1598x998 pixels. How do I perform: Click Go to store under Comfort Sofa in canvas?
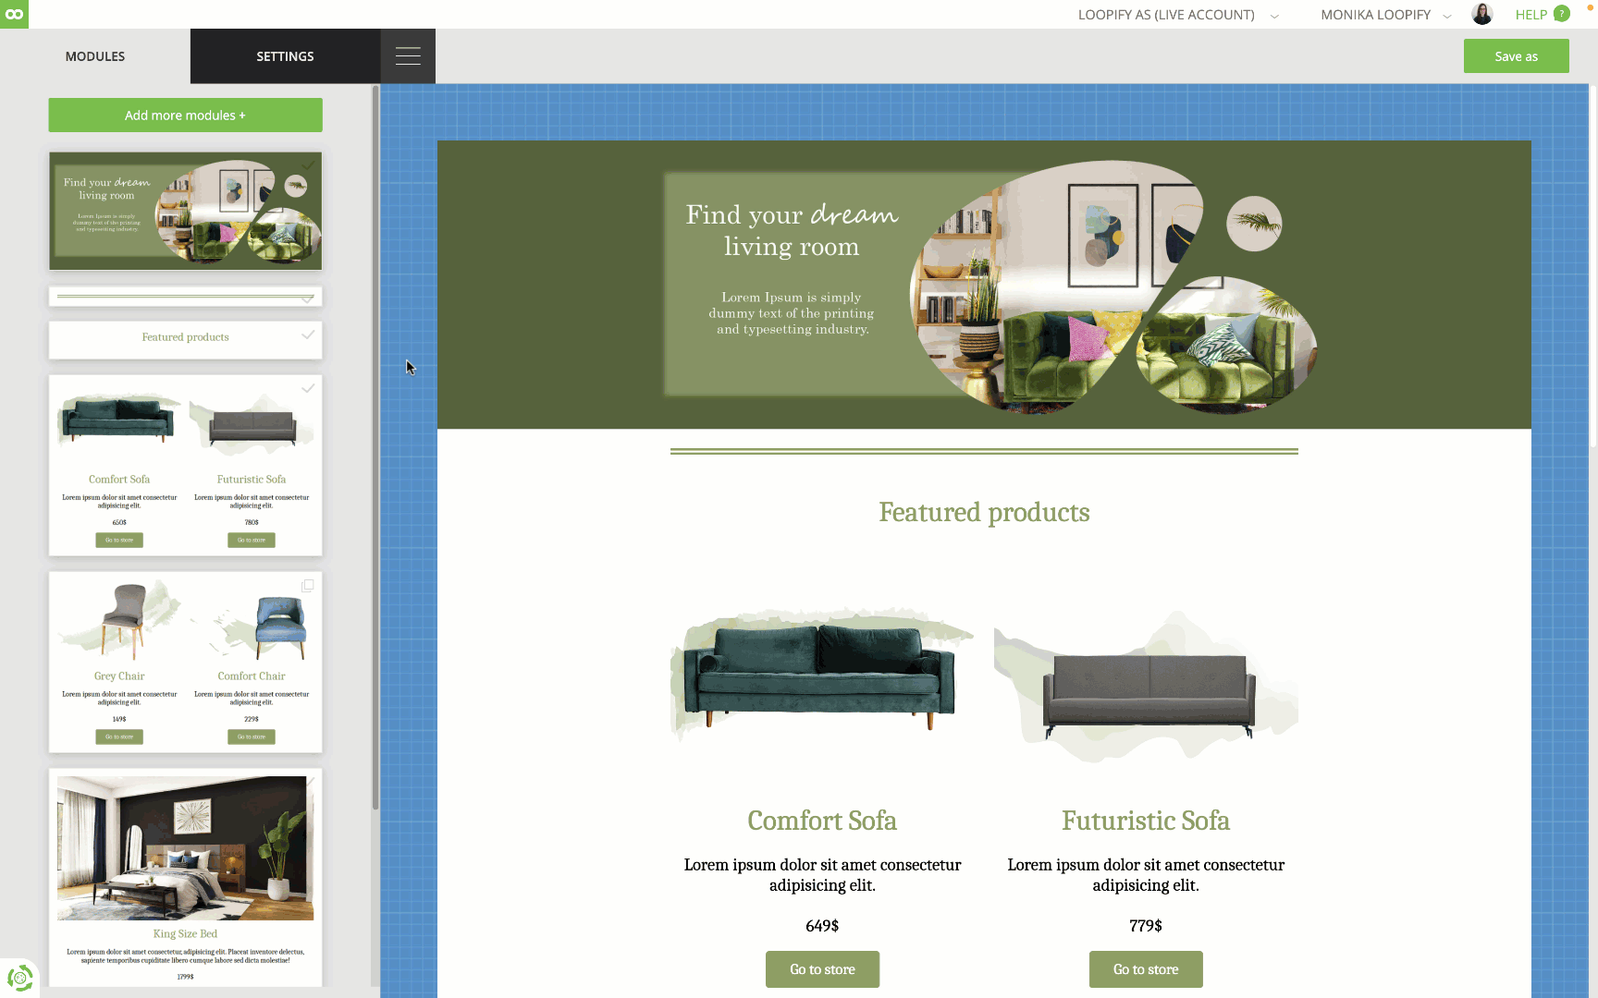(822, 969)
